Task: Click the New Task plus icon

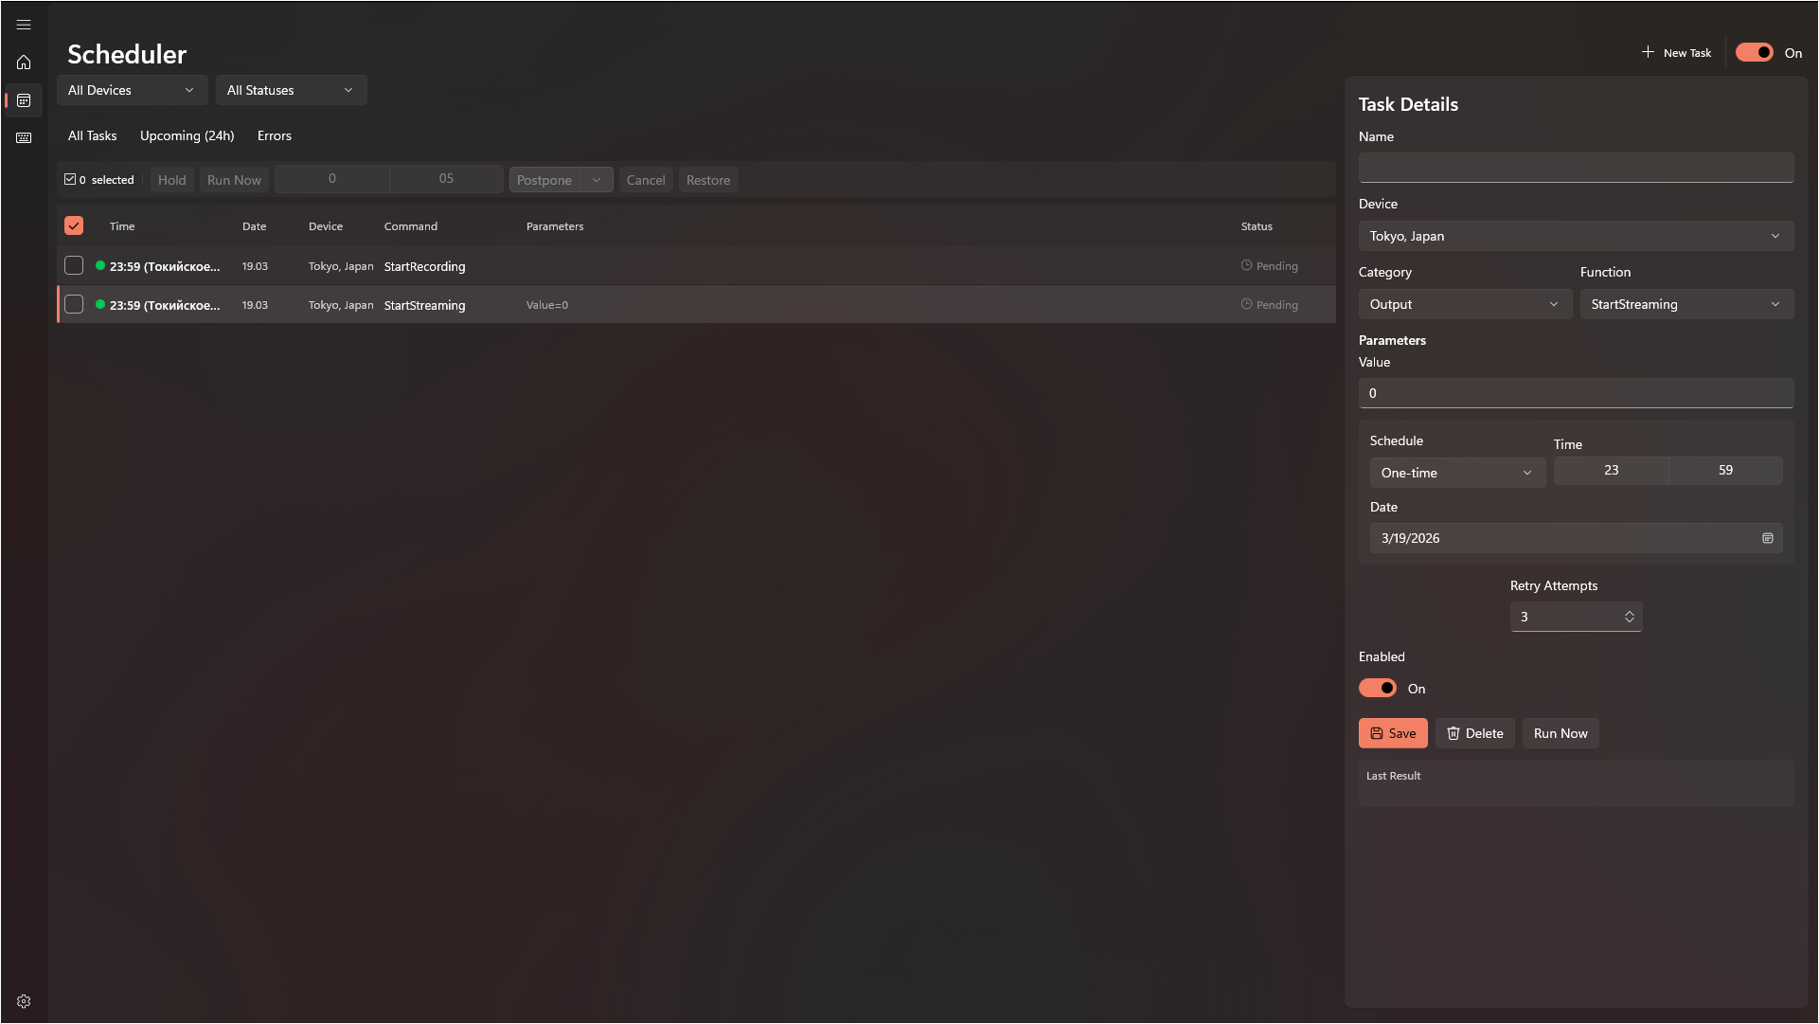Action: pos(1648,52)
